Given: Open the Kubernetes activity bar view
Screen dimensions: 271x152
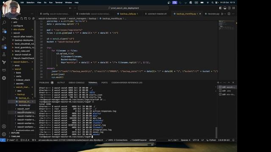Looking at the screenshot, I should [x=4, y=78].
